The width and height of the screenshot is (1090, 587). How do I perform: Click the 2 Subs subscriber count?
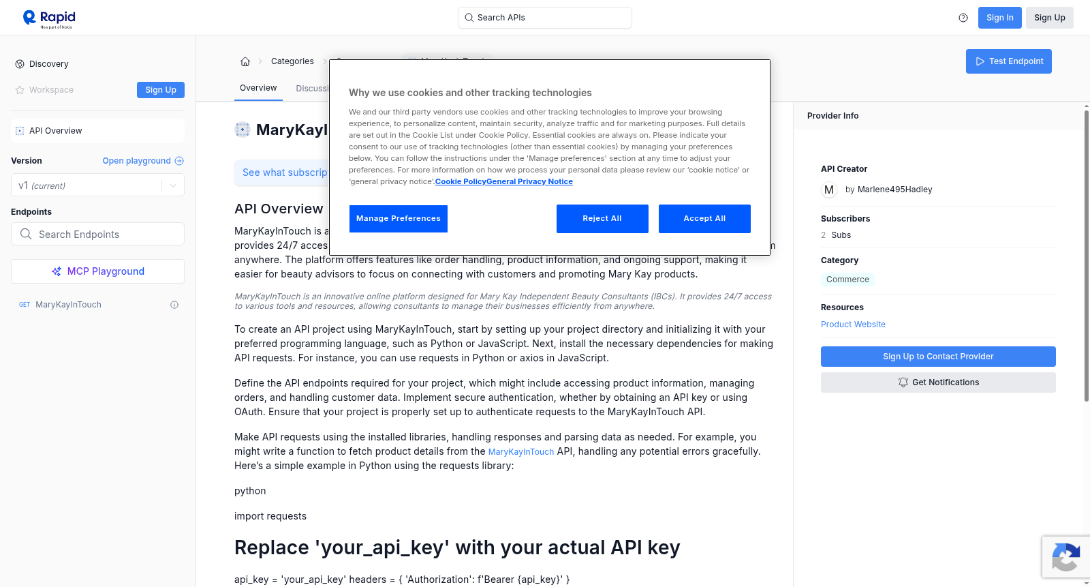pyautogui.click(x=836, y=235)
